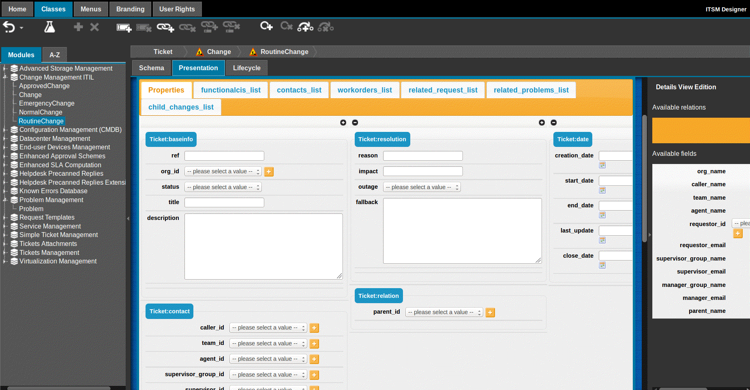Screen dimensions: 750x390
Task: Open the workorders_list tab
Action: [364, 90]
